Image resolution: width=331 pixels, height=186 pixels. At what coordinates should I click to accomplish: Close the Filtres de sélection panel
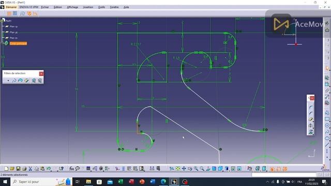coord(41,73)
